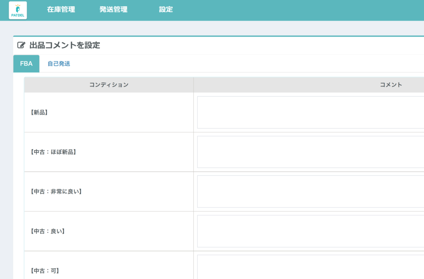Focus the comment box for 【新品】
This screenshot has width=424, height=279.
click(x=311, y=112)
